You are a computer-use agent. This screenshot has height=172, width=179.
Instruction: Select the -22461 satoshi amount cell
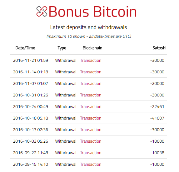(157, 107)
